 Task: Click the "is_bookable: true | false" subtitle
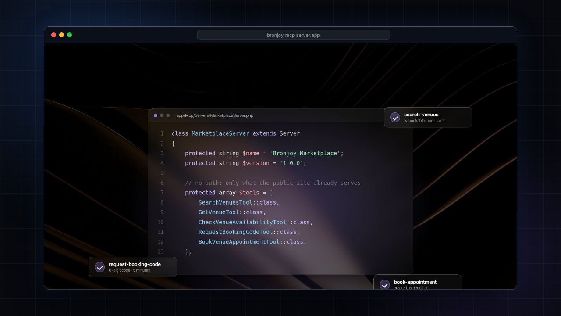click(x=424, y=121)
